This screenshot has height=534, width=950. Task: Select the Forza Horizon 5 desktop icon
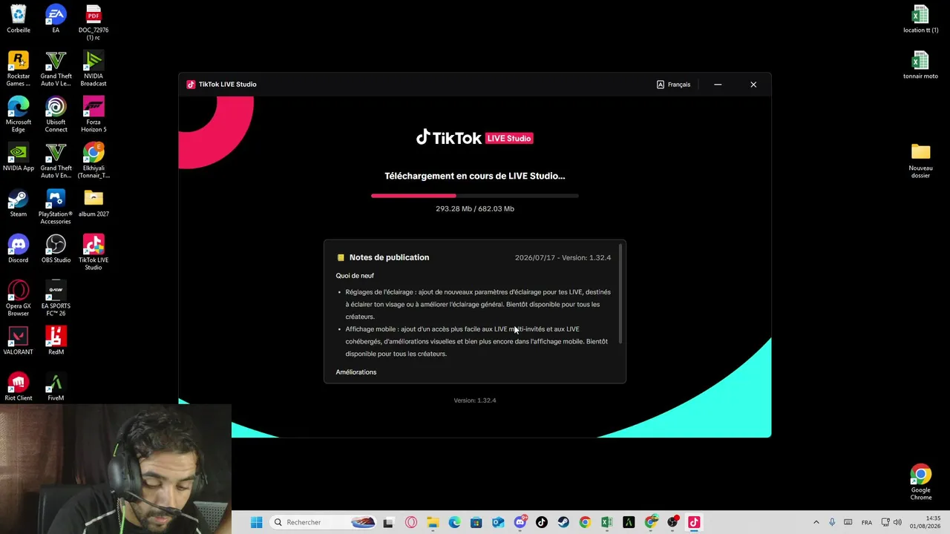click(94, 115)
